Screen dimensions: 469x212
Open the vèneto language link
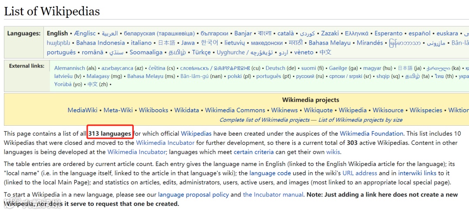(x=304, y=52)
